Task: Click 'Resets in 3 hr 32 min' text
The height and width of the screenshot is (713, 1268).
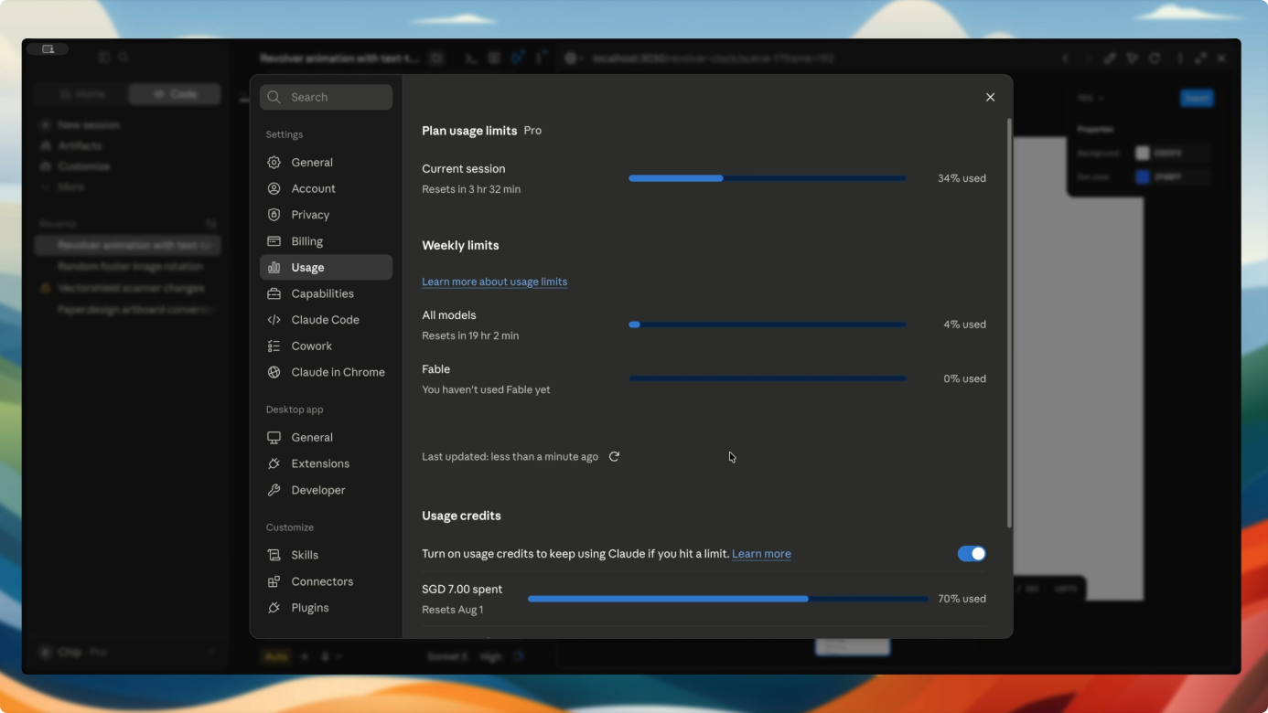Action: tap(471, 189)
